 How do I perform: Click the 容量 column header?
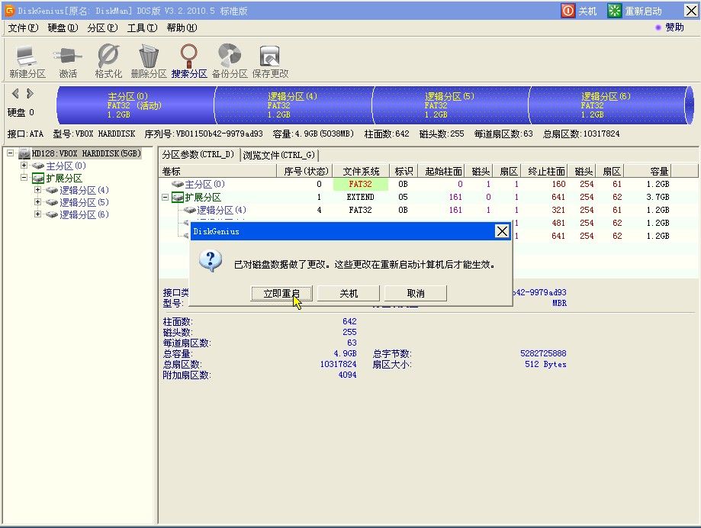[x=648, y=171]
